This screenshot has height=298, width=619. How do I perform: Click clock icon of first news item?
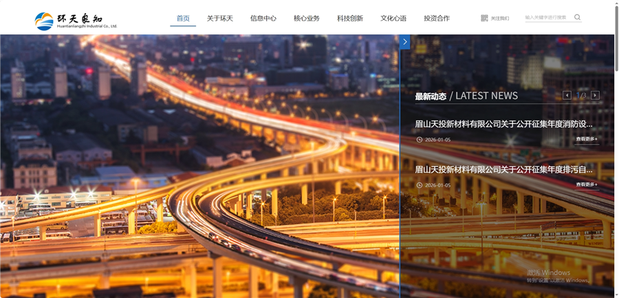point(420,140)
